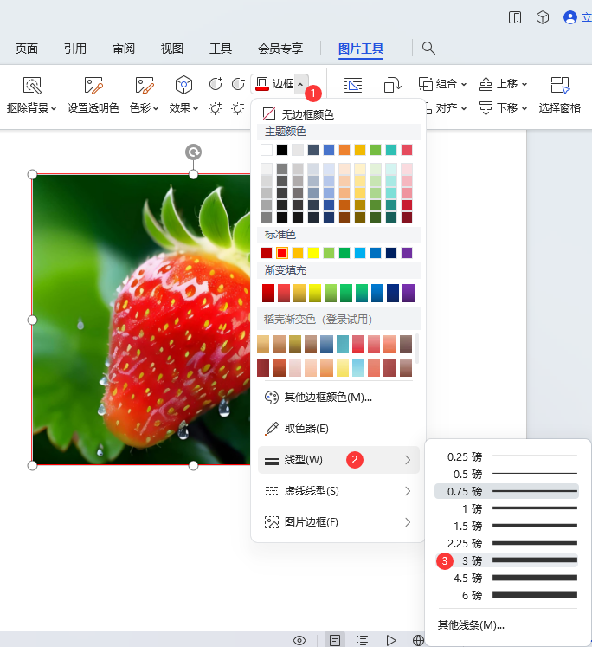Click the Remove Background (抠除背景) icon

click(32, 85)
